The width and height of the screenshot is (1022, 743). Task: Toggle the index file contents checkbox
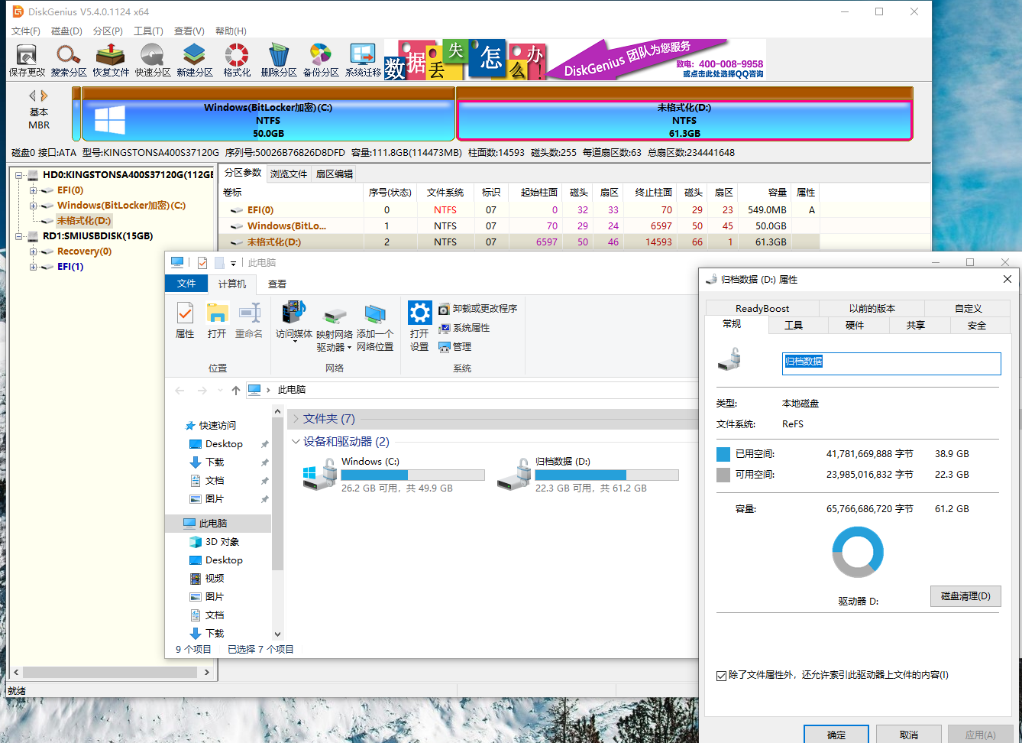pyautogui.click(x=721, y=676)
